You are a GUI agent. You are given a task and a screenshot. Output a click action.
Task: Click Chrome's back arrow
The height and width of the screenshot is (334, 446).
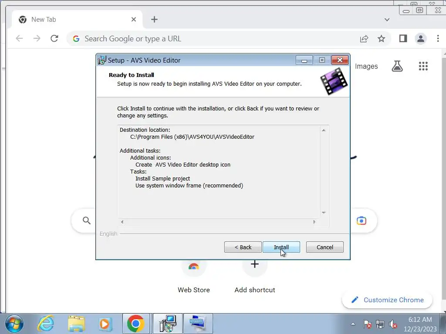(19, 38)
